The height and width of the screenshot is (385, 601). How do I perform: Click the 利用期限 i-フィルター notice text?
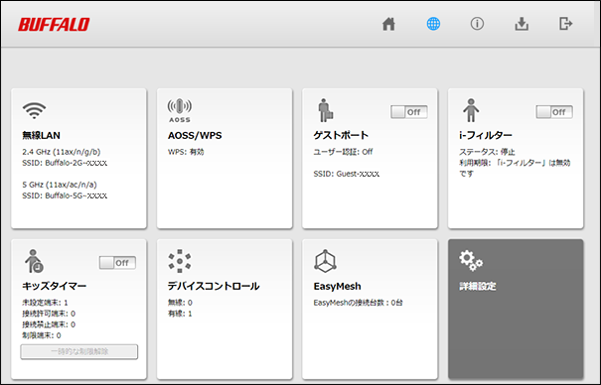[x=515, y=169]
